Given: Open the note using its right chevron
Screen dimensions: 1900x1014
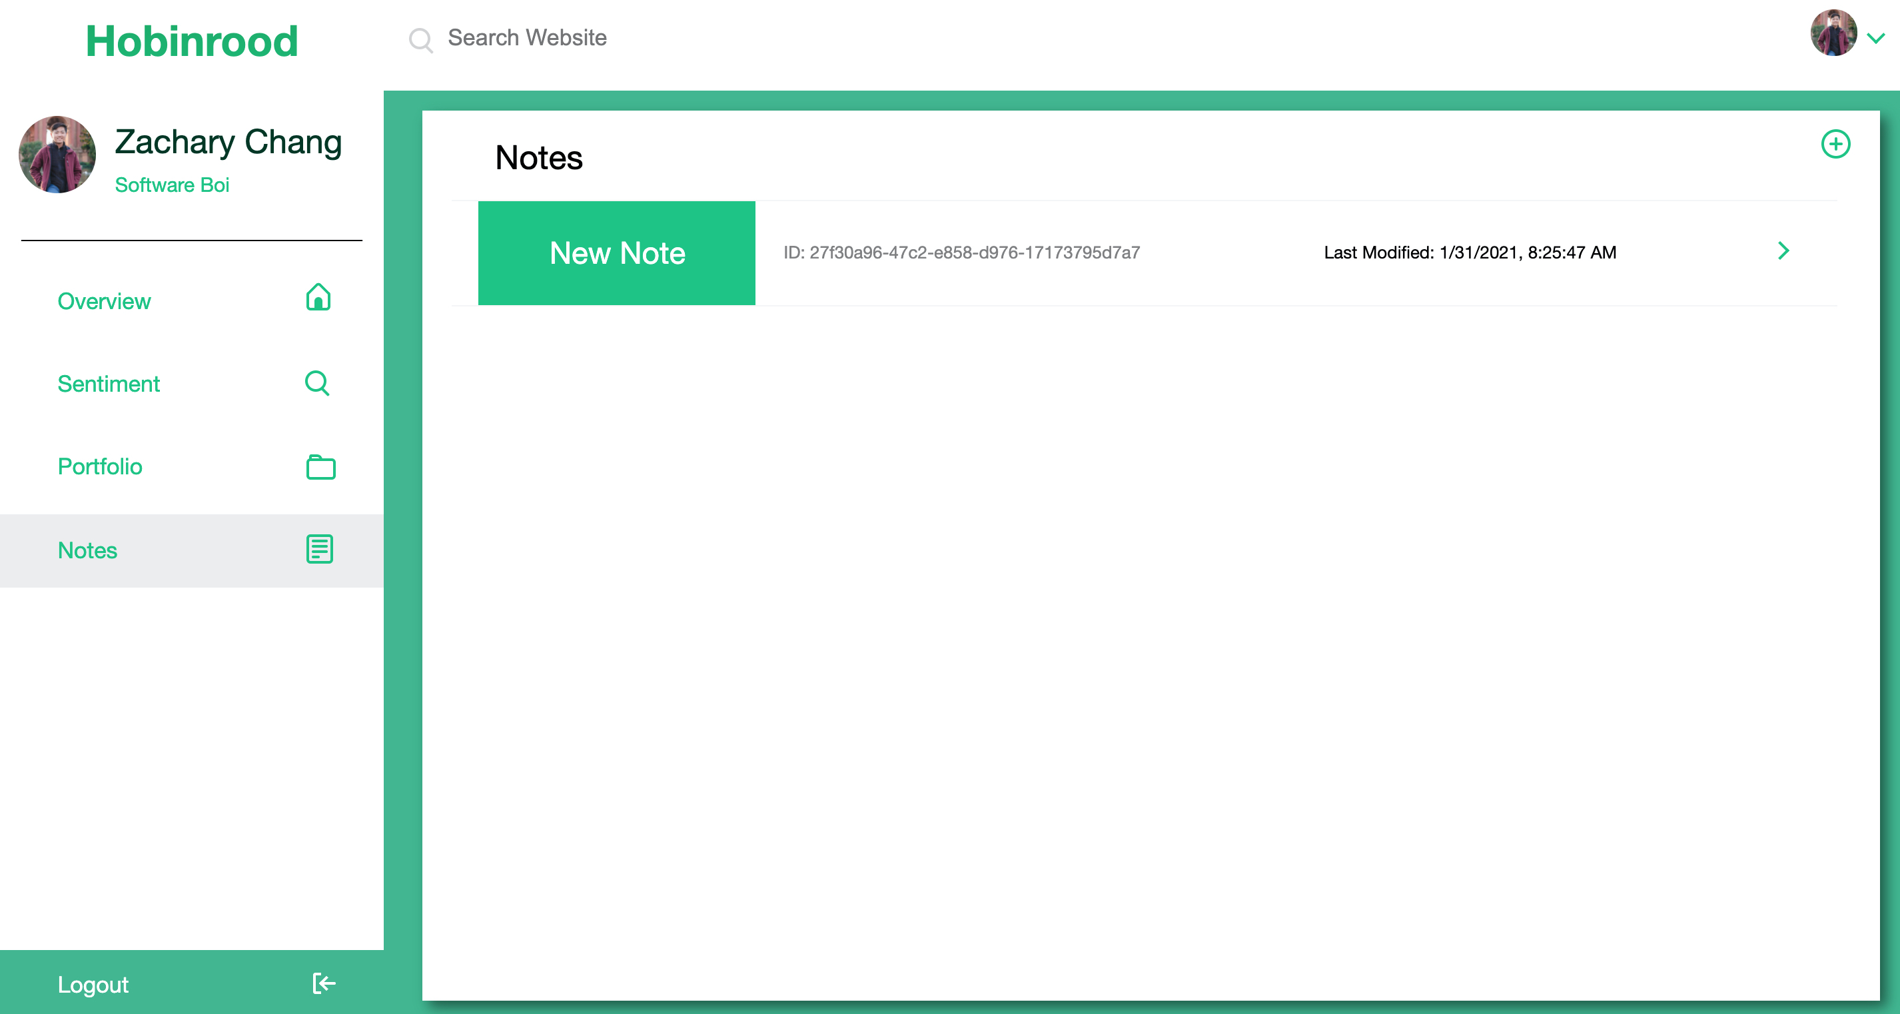Looking at the screenshot, I should [x=1783, y=251].
